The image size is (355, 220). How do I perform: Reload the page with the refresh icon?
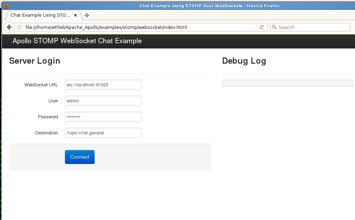tap(262, 28)
